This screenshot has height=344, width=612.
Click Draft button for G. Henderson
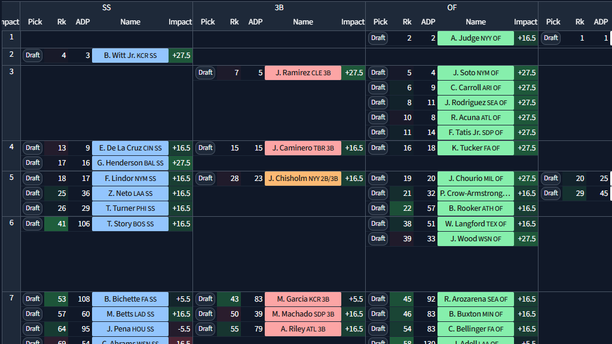[32, 162]
